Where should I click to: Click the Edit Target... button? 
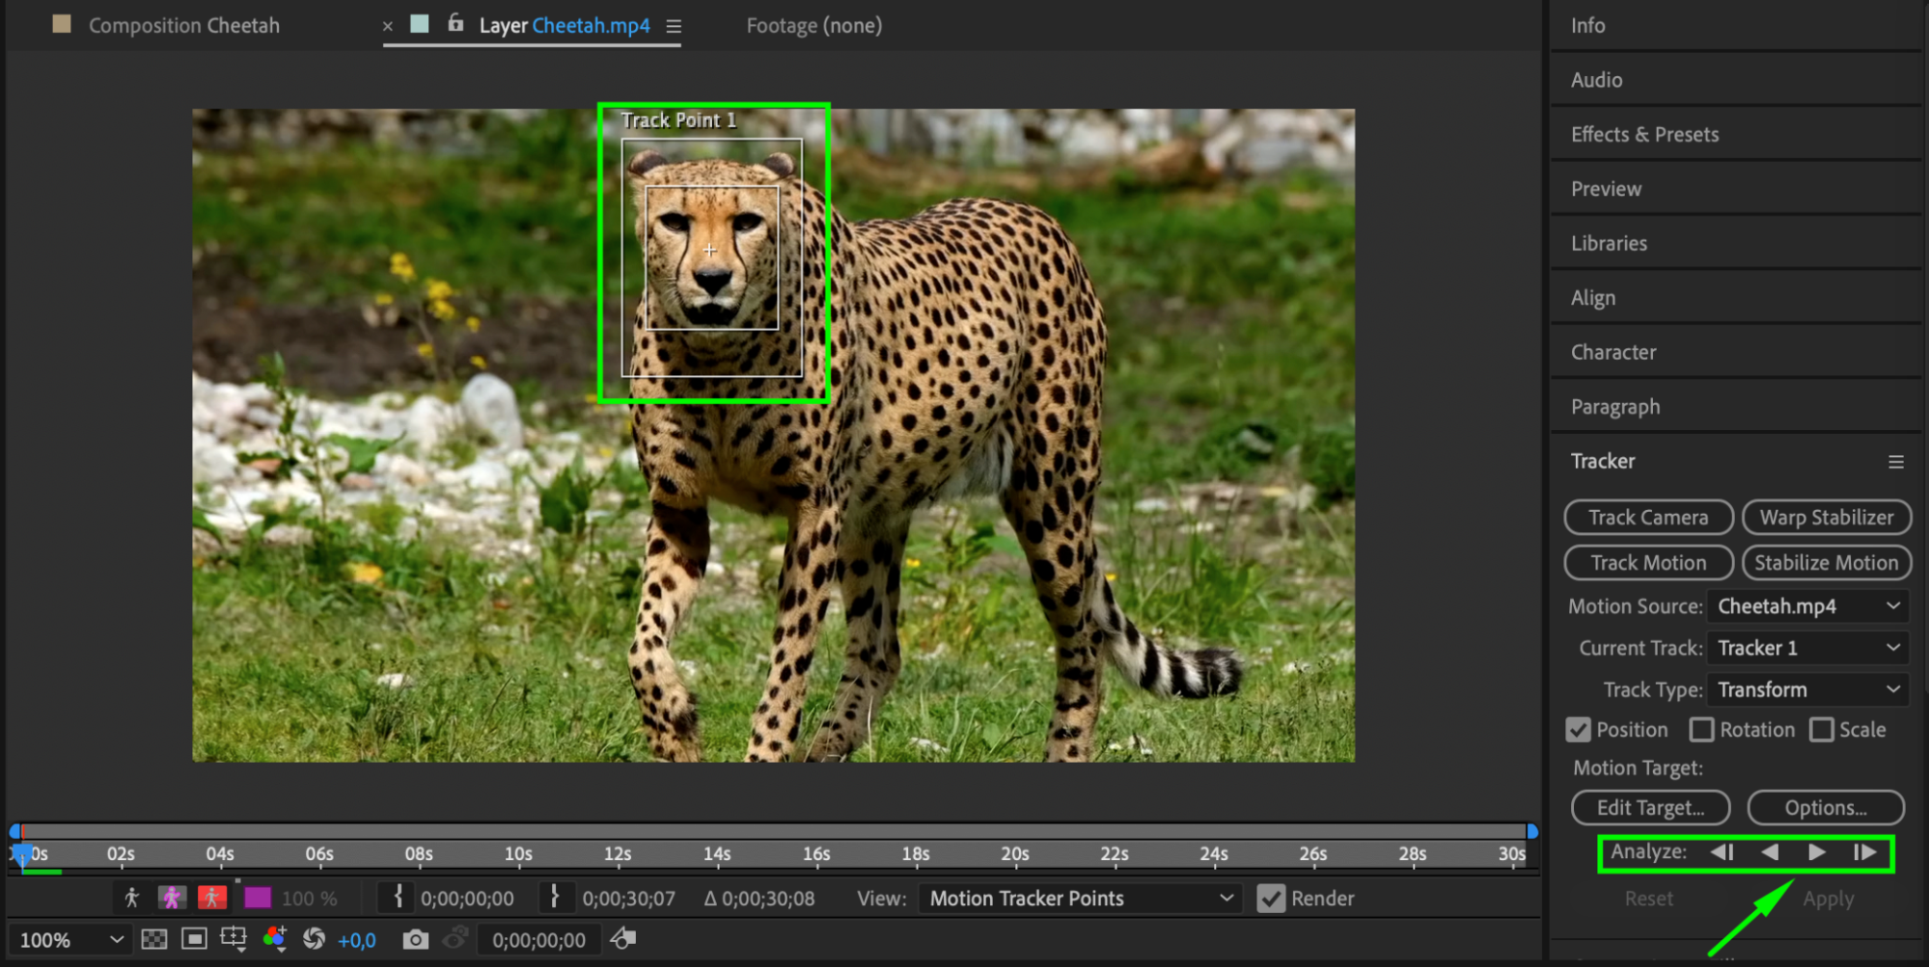(1650, 808)
